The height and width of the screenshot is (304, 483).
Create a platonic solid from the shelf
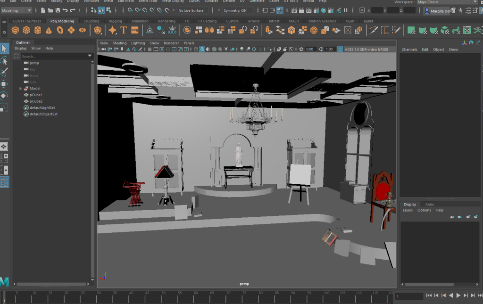coord(98,30)
